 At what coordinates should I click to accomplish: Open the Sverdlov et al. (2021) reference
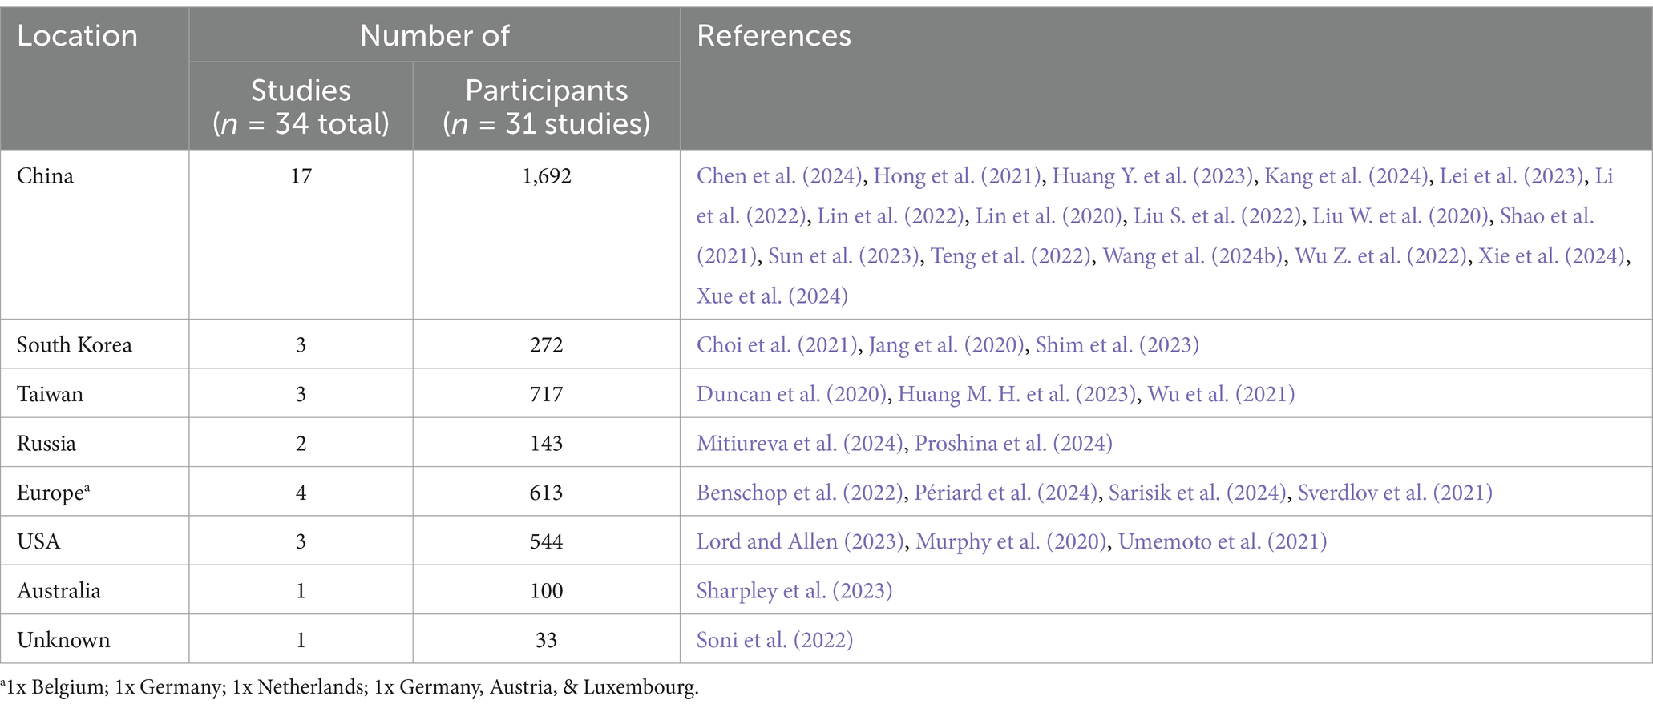click(1395, 493)
